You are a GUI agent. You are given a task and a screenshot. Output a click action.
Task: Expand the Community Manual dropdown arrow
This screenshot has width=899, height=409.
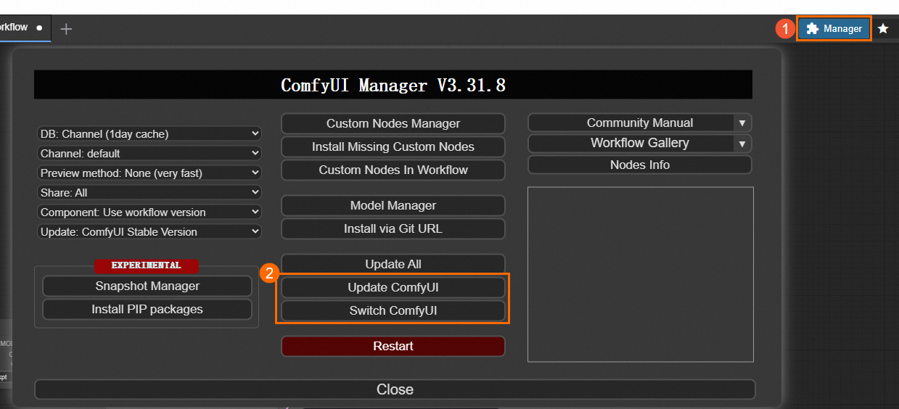click(x=742, y=123)
